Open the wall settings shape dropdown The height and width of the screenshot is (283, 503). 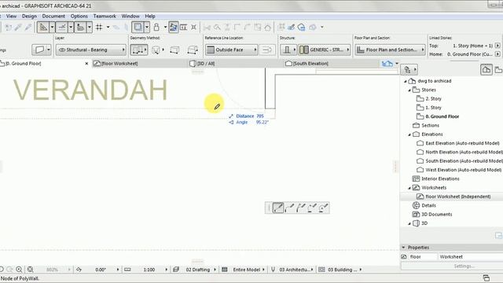42,50
